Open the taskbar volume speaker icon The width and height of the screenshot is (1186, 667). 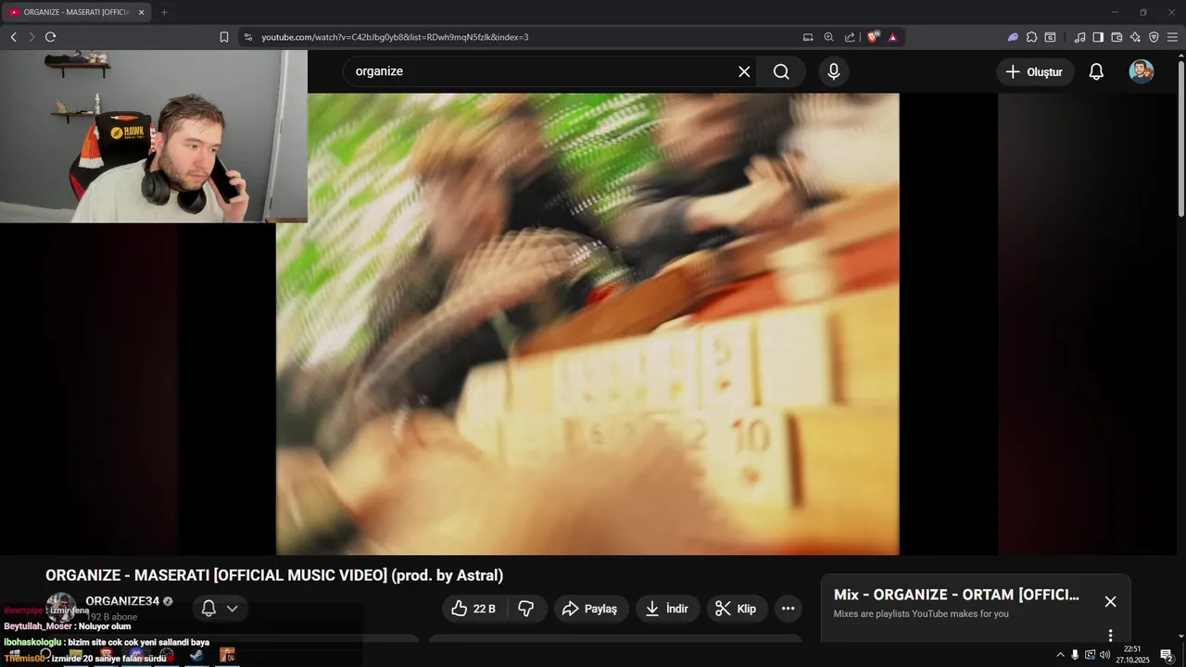coord(1104,655)
